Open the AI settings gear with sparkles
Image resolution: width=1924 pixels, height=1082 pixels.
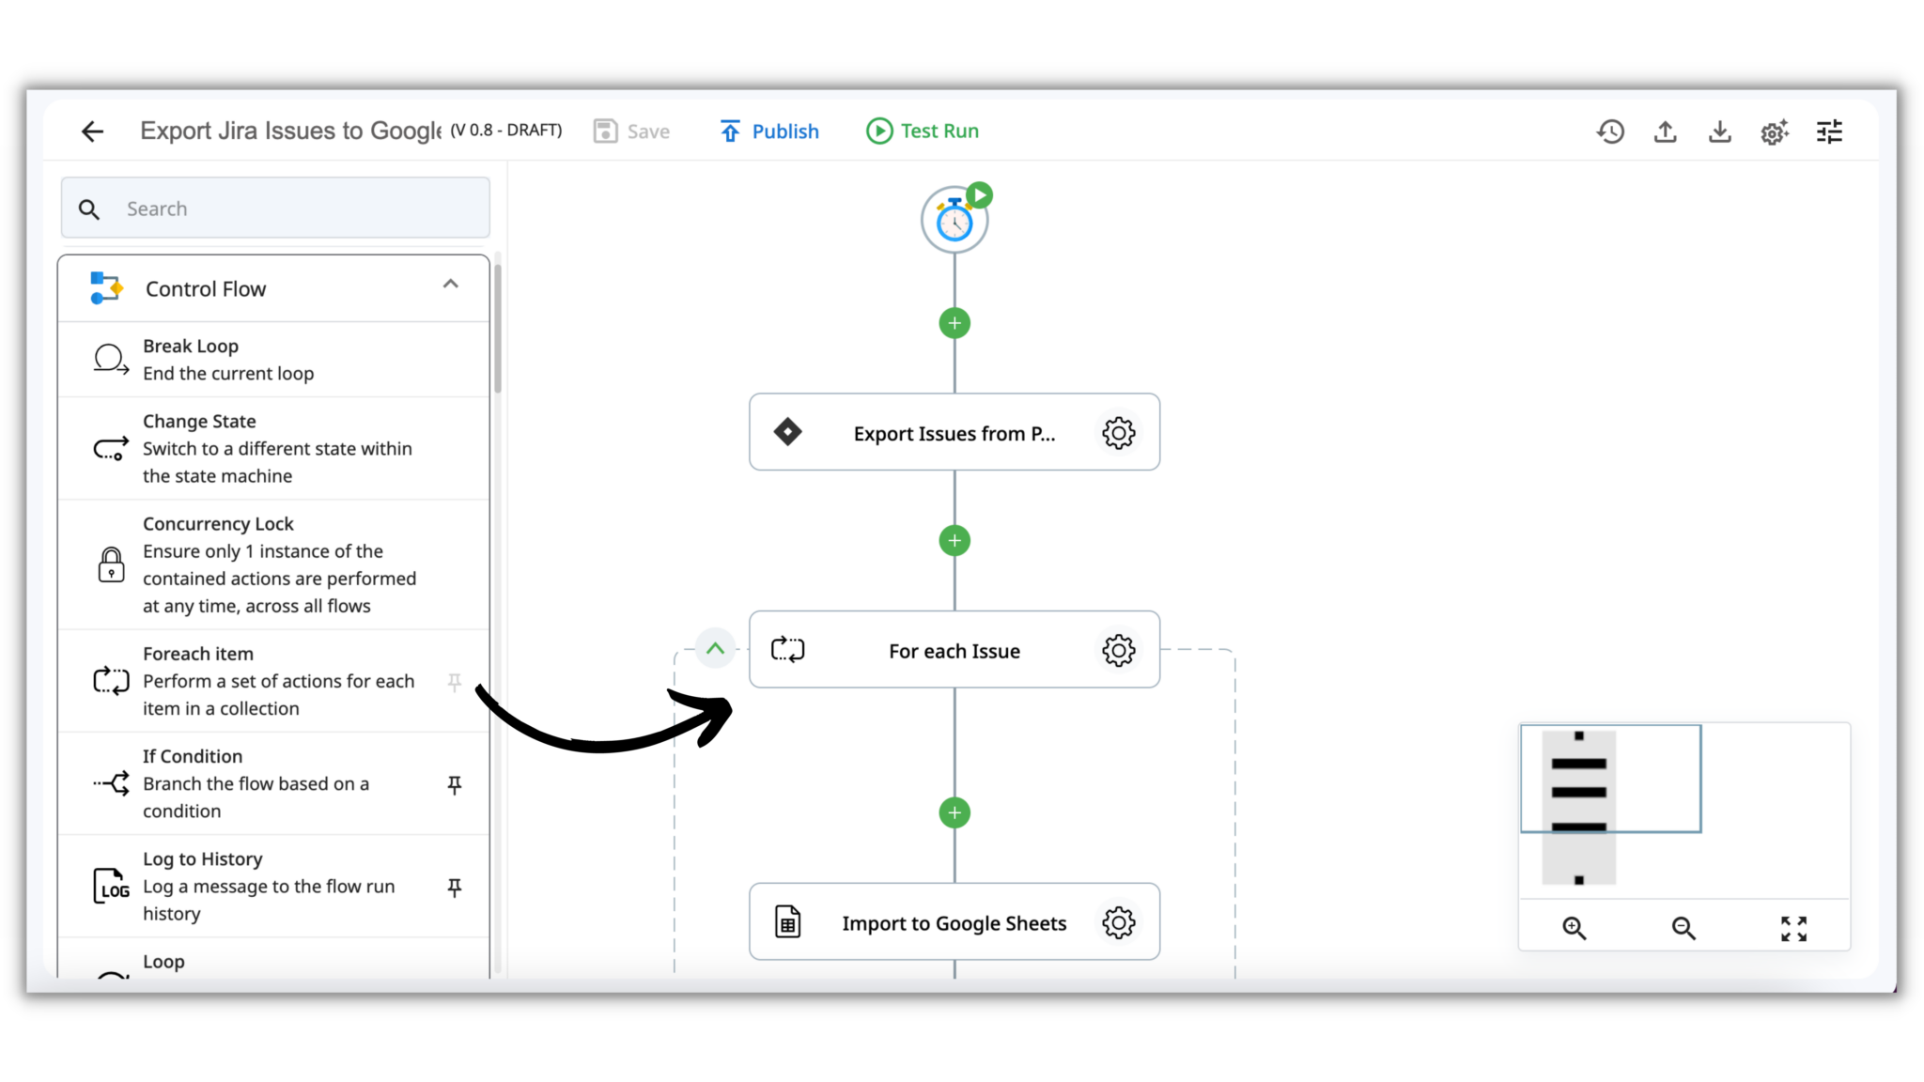1775,131
